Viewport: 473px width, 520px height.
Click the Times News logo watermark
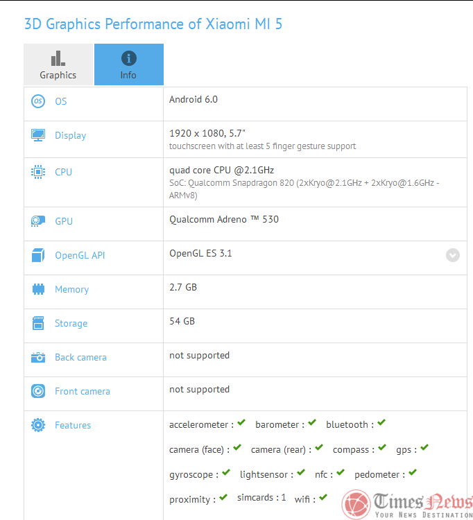pyautogui.click(x=408, y=503)
